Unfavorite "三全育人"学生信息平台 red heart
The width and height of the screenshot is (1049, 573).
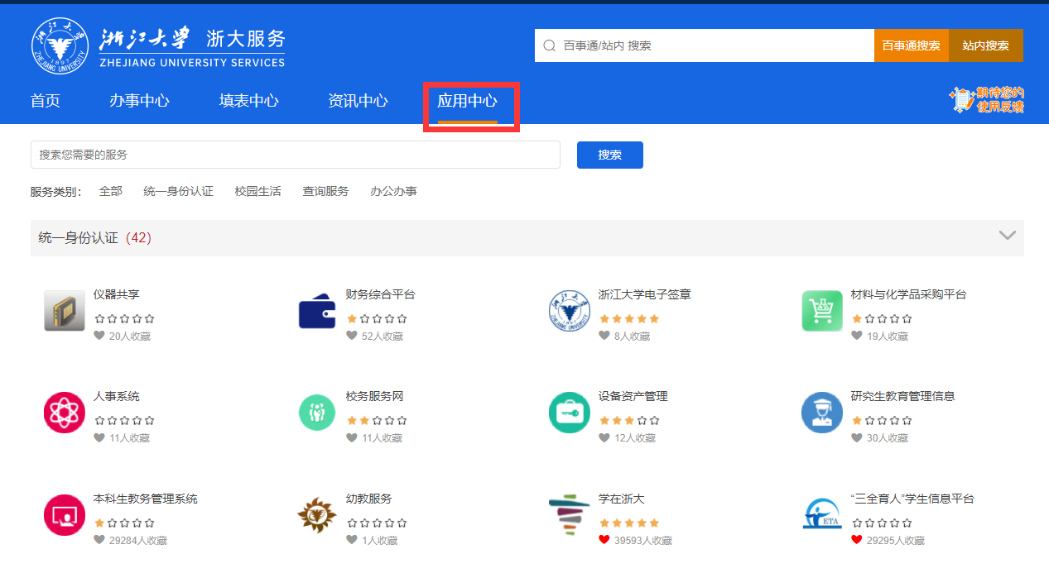coord(857,541)
